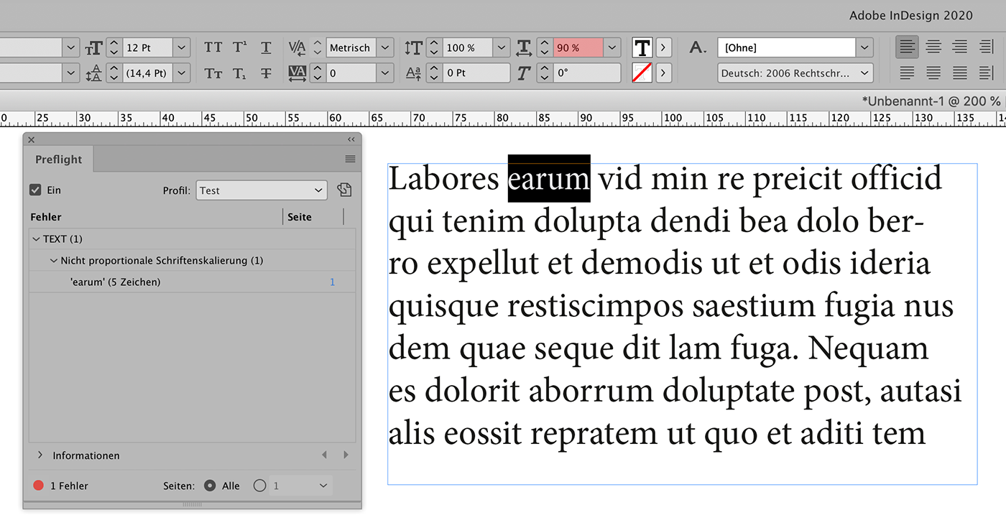Click the tracking stepper arrows

coord(317,73)
